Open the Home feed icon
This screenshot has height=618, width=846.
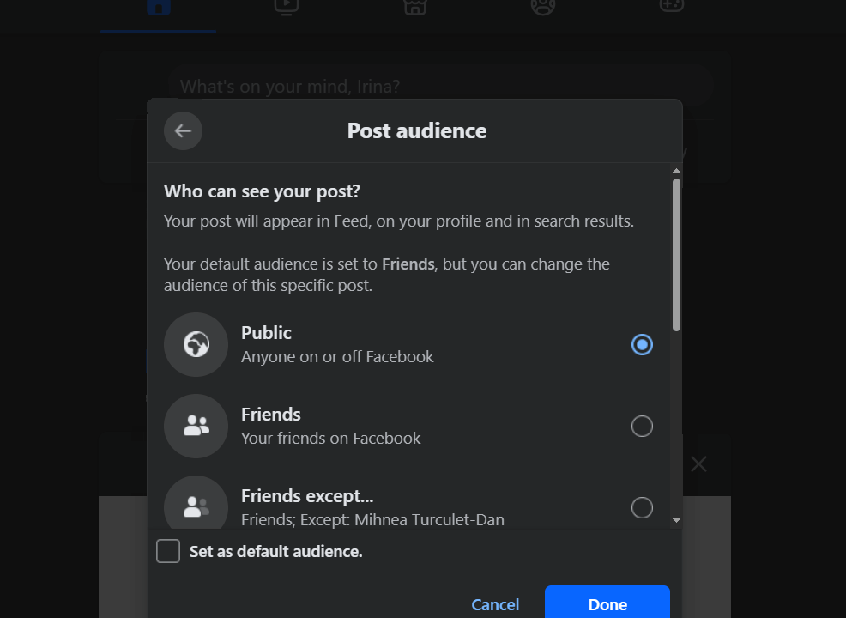(158, 9)
